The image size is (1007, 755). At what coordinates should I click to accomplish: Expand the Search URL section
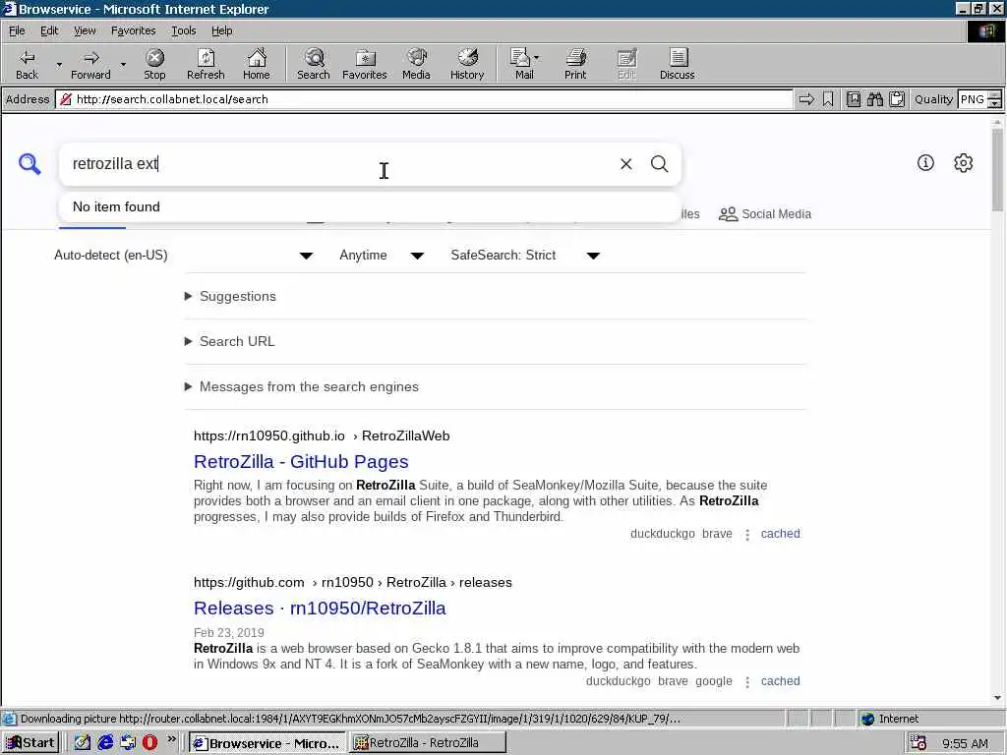tap(230, 341)
